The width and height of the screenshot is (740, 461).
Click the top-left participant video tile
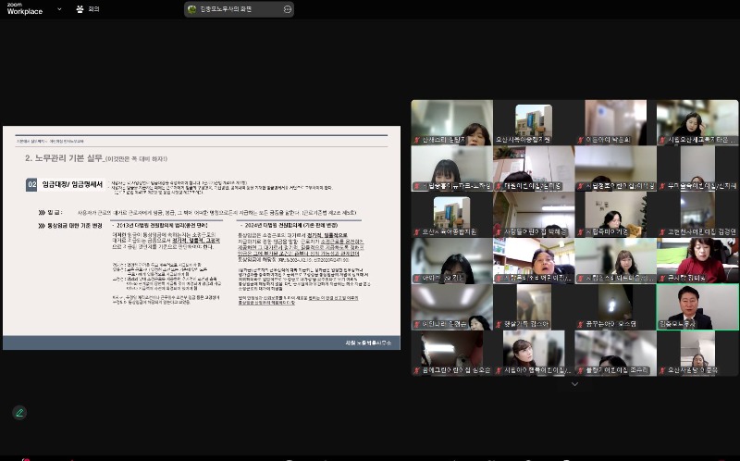click(451, 122)
